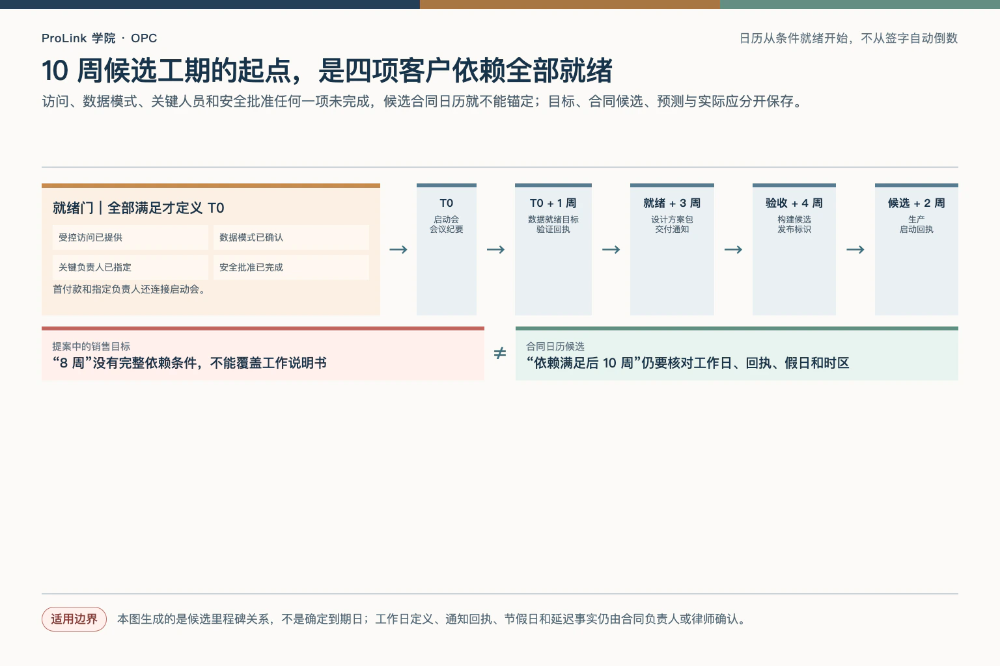Select the note 首付款和指定负责人还连接启动会。
1000x666 pixels.
[x=131, y=289]
